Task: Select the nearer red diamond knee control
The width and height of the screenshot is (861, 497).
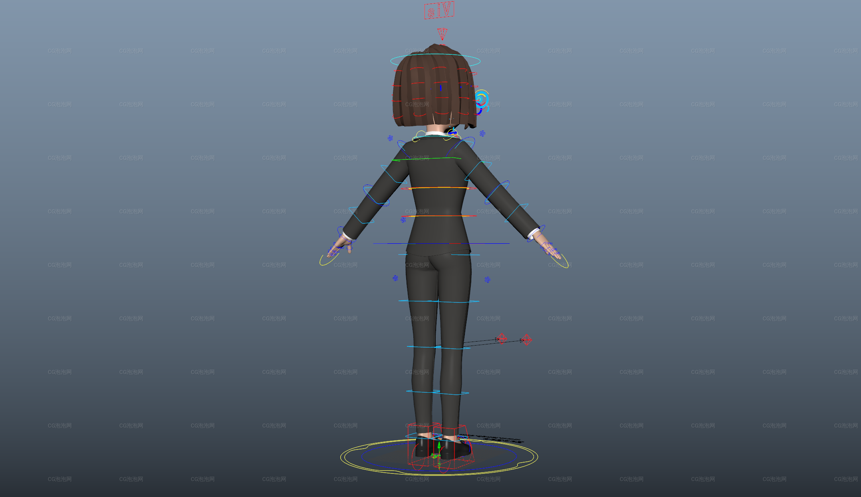Action: coord(502,339)
